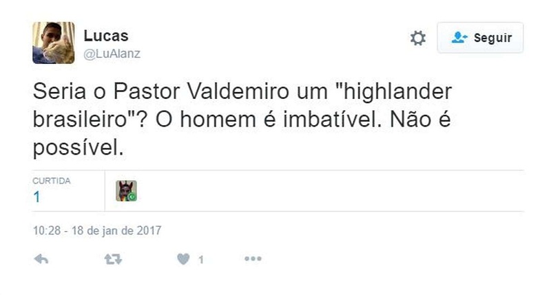Open the profile via the name Lucas
The height and width of the screenshot is (295, 551).
106,36
